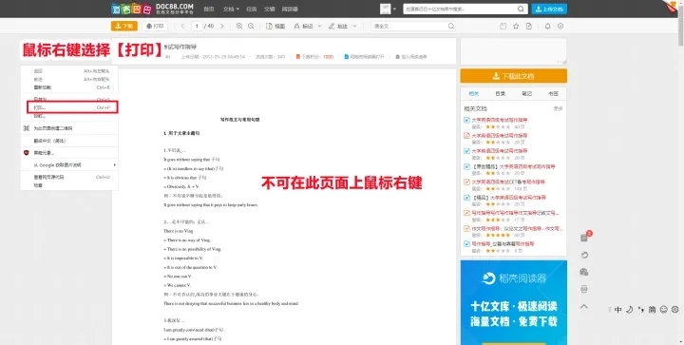Click the document icon with red badge

(585, 237)
